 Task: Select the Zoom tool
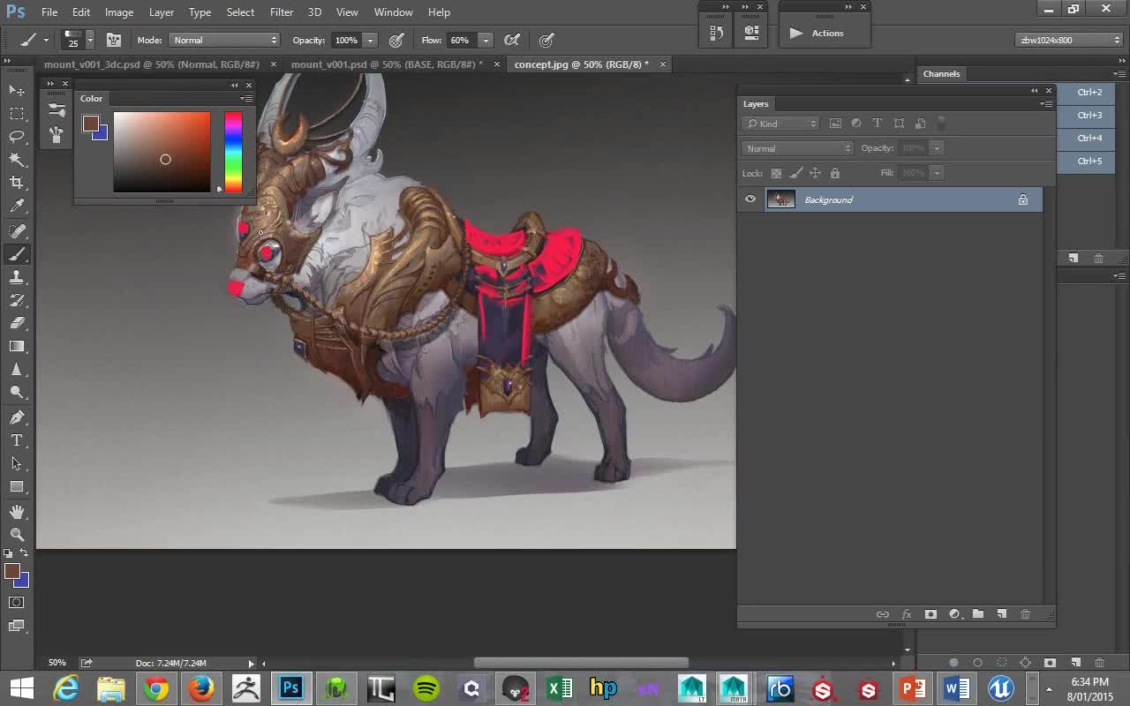pyautogui.click(x=17, y=534)
